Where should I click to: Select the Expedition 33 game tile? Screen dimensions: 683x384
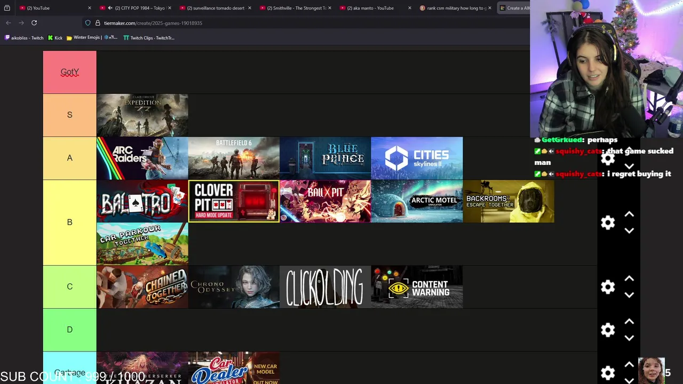pos(142,115)
